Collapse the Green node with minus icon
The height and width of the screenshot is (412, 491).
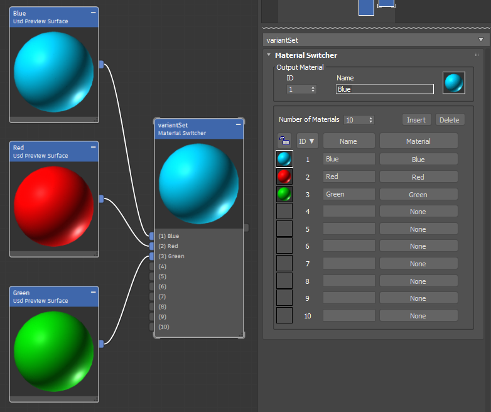pyautogui.click(x=93, y=292)
